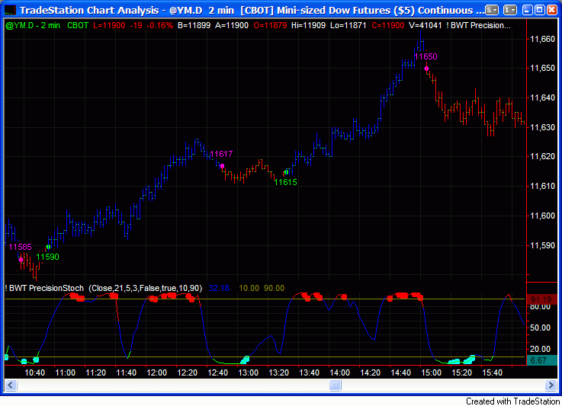Image resolution: width=562 pixels, height=406 pixels.
Task: Click the blue '32.18' stochastic value
Action: point(219,288)
